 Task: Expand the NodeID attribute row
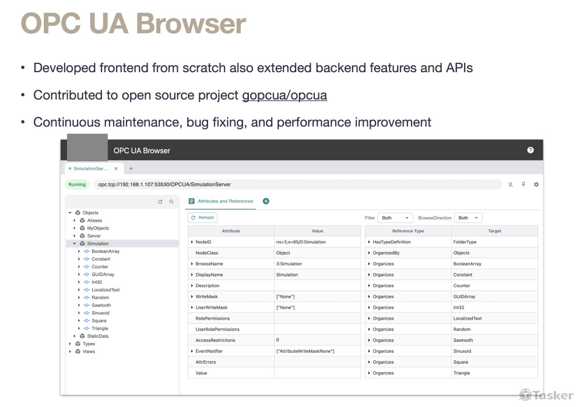click(192, 242)
